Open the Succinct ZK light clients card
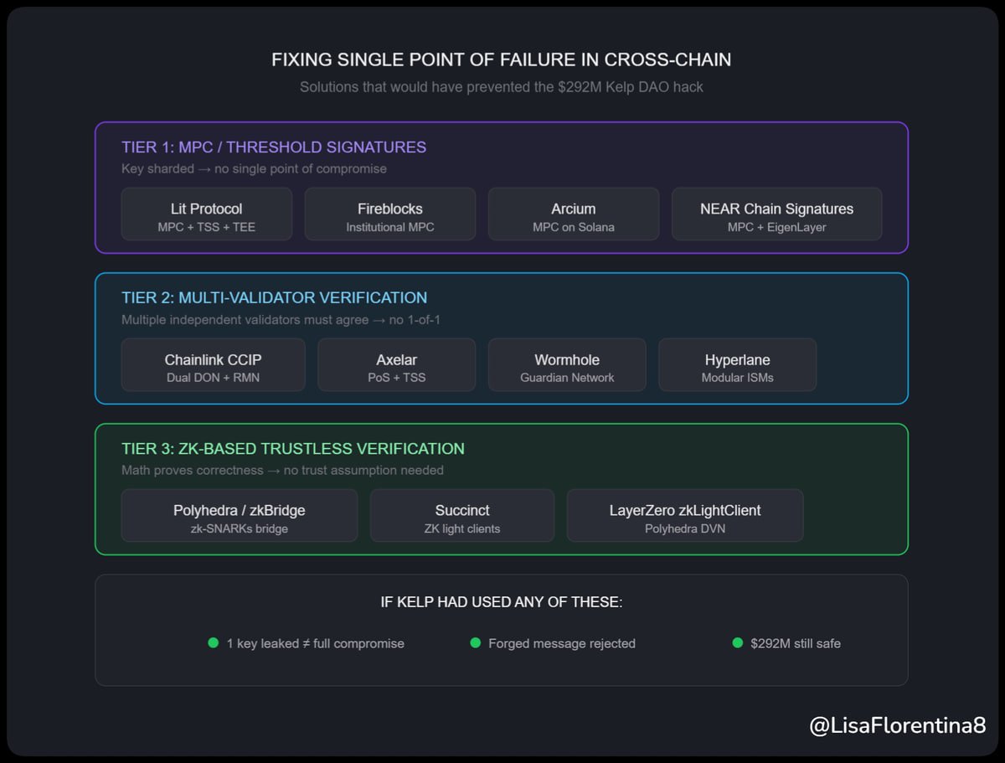The width and height of the screenshot is (1005, 763). point(462,516)
